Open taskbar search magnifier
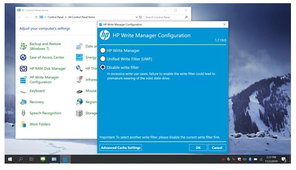 pos(21,159)
